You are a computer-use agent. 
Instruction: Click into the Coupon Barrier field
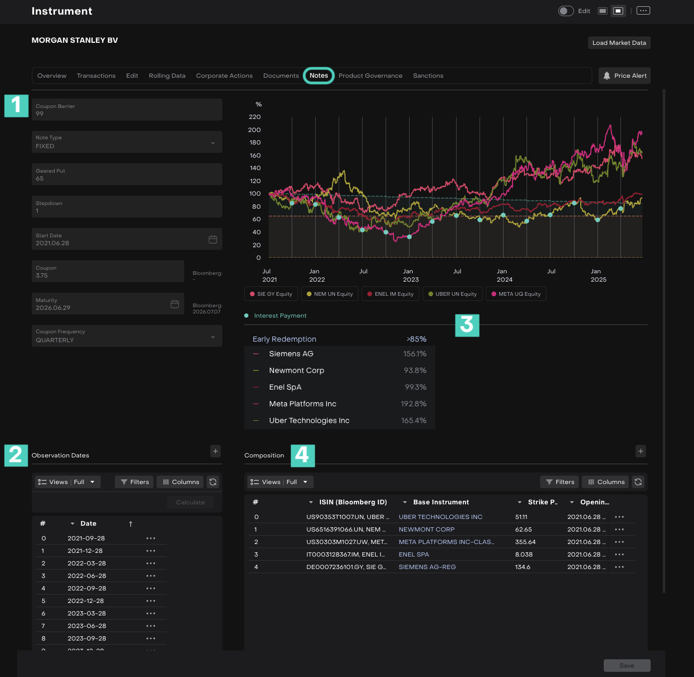tap(127, 110)
